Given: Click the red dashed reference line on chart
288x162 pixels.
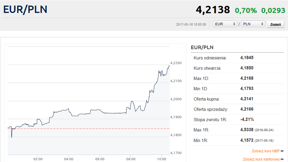Looking at the screenshot, I should coord(91,129).
